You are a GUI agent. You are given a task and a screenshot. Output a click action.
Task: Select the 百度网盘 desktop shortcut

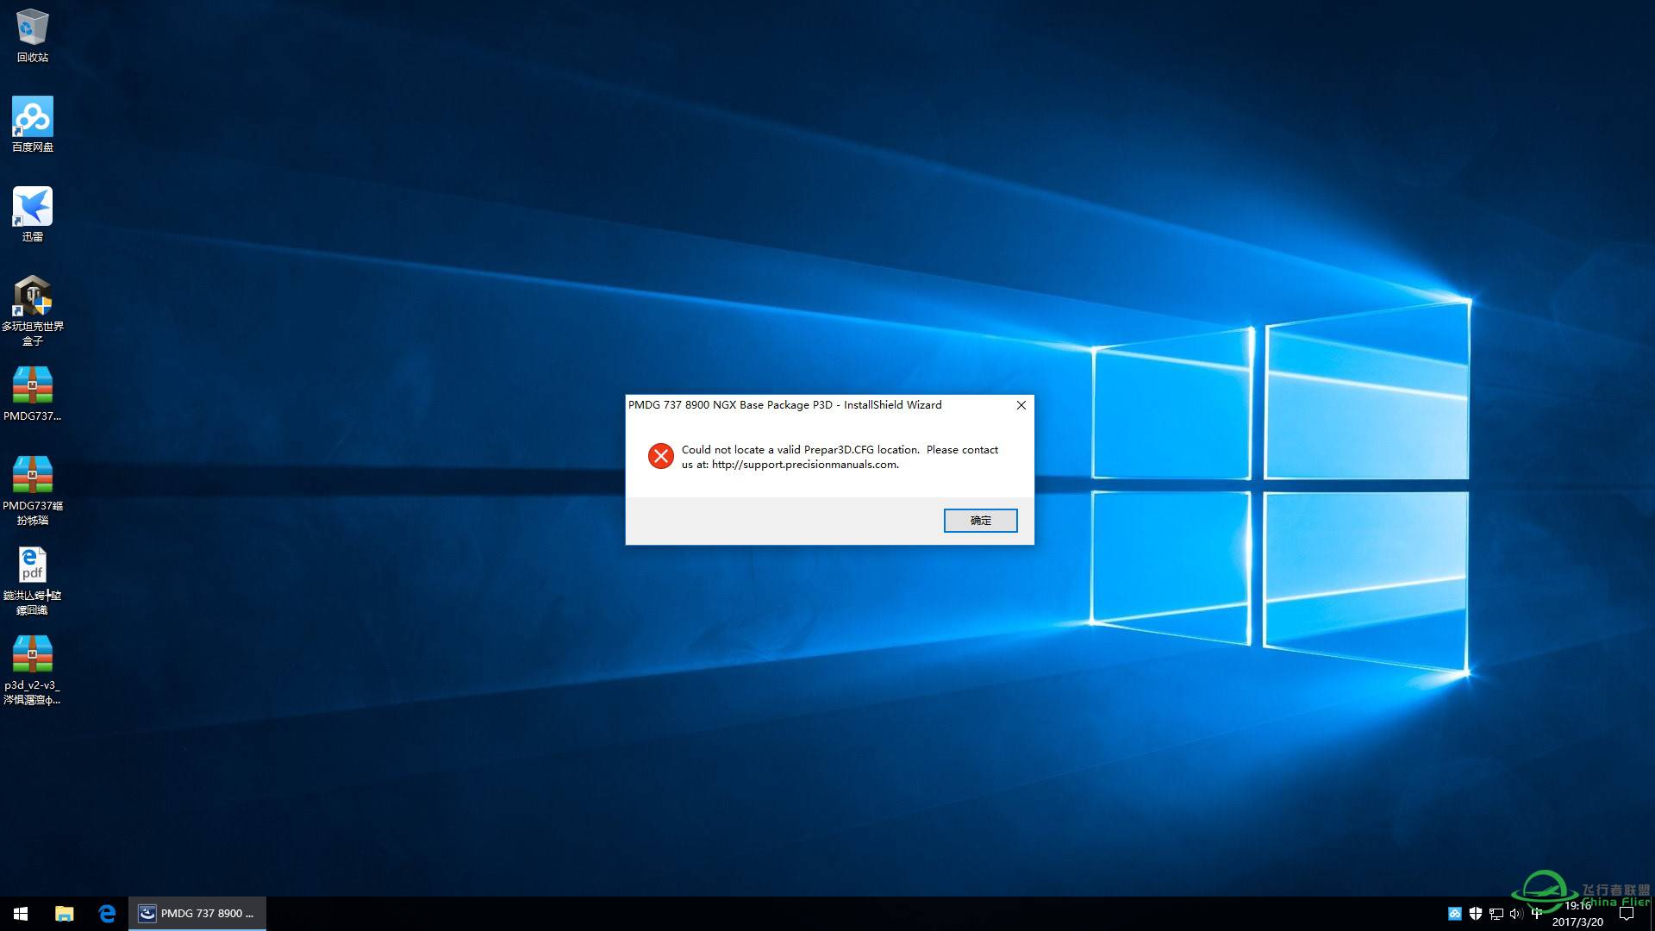coord(33,125)
